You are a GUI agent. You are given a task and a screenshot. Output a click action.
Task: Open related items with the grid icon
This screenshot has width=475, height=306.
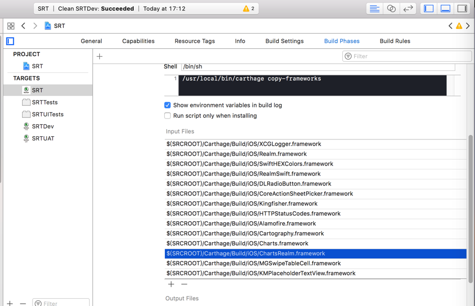tap(11, 26)
